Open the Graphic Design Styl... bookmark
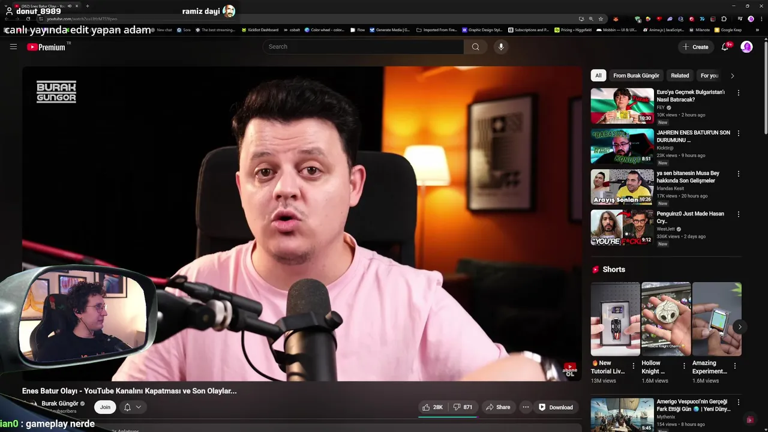Screen dimensions: 768x432 [x=482, y=30]
